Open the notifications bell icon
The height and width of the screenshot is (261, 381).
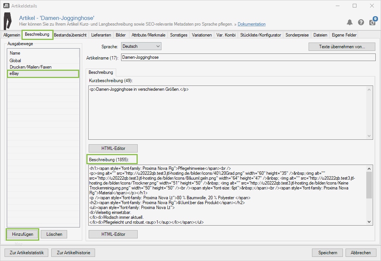click(x=349, y=22)
